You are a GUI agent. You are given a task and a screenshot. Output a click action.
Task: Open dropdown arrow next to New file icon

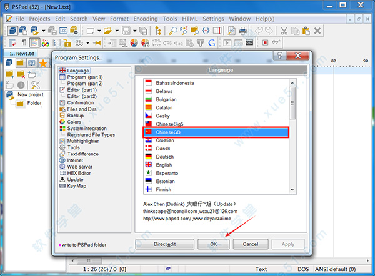click(99, 31)
